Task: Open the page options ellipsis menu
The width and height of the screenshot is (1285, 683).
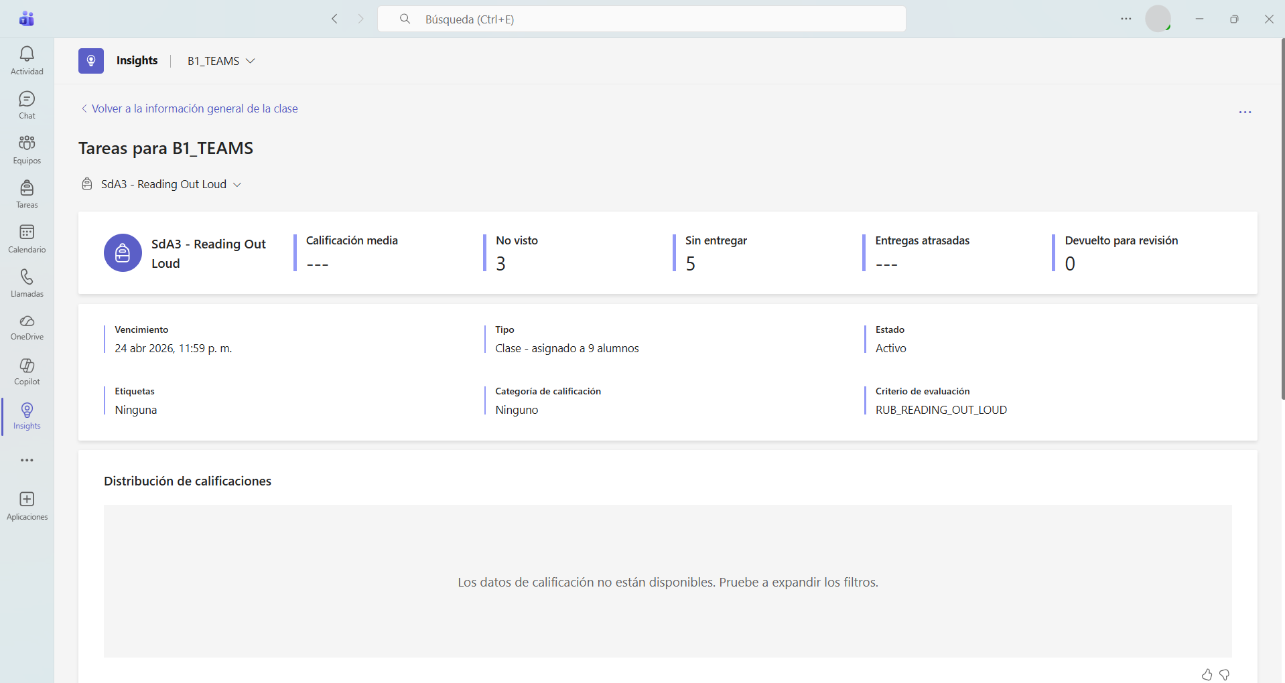Action: 1245,112
